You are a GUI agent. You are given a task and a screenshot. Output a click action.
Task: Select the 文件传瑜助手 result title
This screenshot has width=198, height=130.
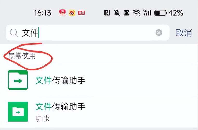(x=60, y=80)
